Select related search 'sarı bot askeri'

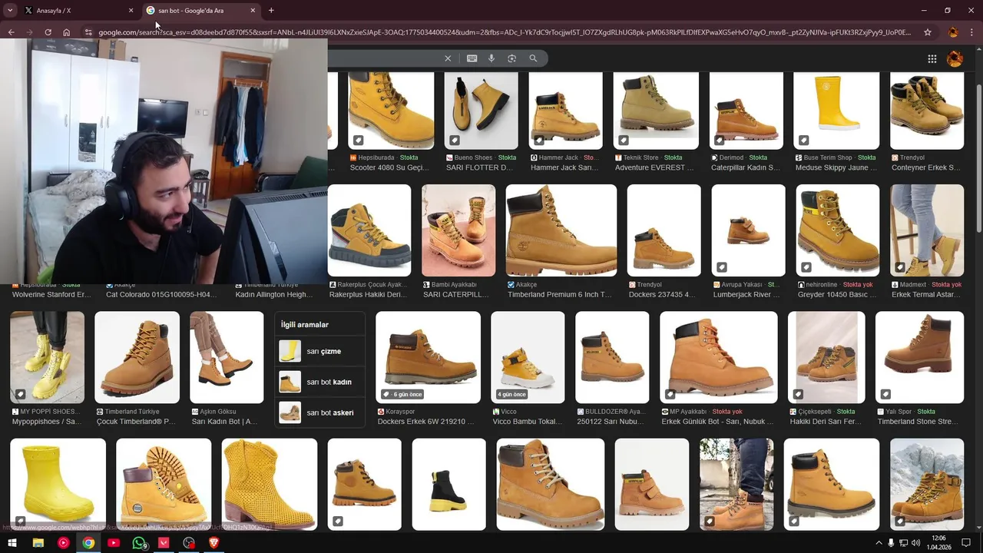coord(321,412)
